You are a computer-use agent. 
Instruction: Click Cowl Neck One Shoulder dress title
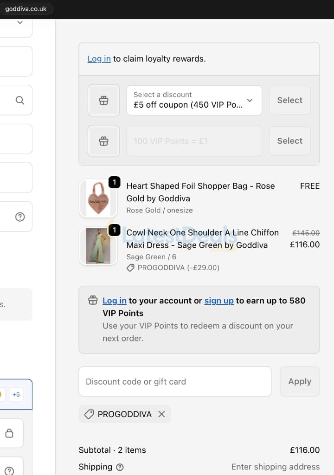[202, 239]
